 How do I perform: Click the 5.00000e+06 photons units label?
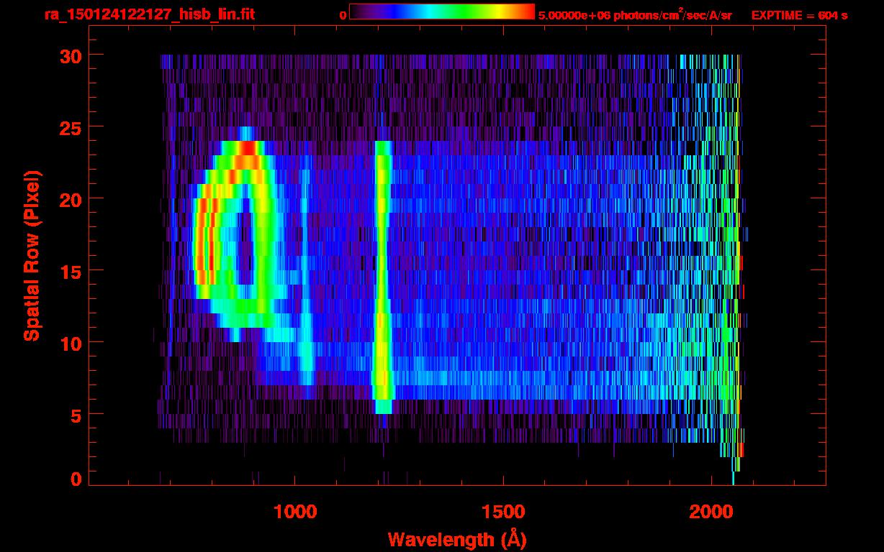coord(635,14)
